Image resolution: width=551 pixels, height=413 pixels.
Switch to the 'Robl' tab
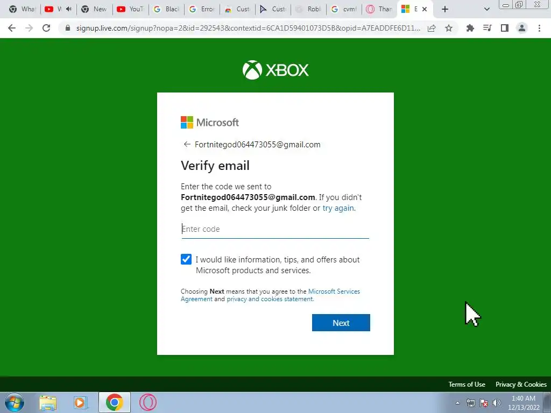click(x=309, y=9)
